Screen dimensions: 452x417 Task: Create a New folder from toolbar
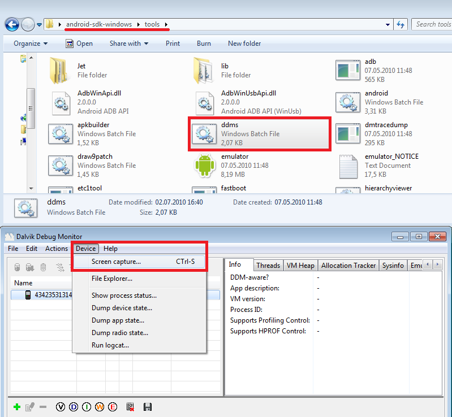(x=244, y=44)
